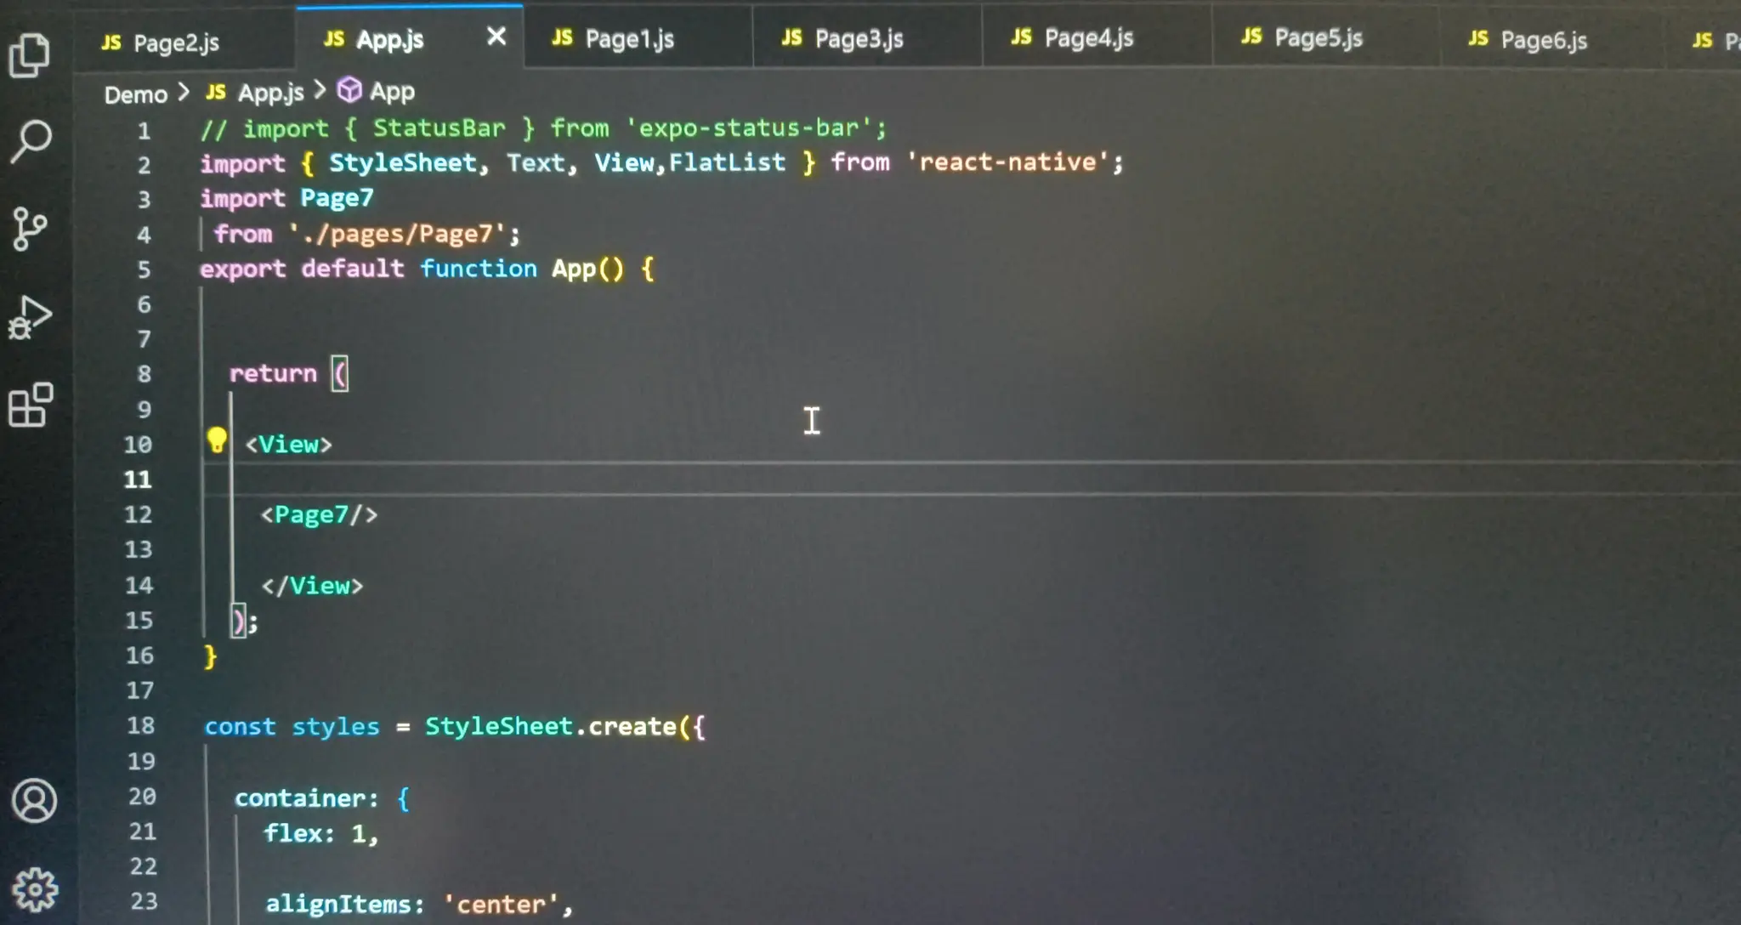The height and width of the screenshot is (925, 1741).
Task: Click 'const styles' on line 18
Action: click(292, 727)
